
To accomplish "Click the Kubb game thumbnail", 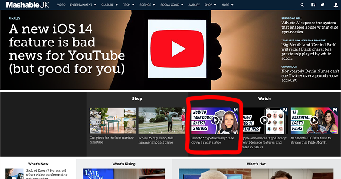I will click(x=161, y=120).
